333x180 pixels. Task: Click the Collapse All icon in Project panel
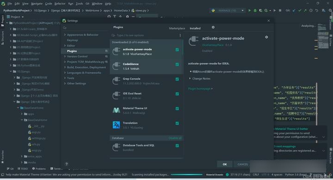click(x=120, y=17)
